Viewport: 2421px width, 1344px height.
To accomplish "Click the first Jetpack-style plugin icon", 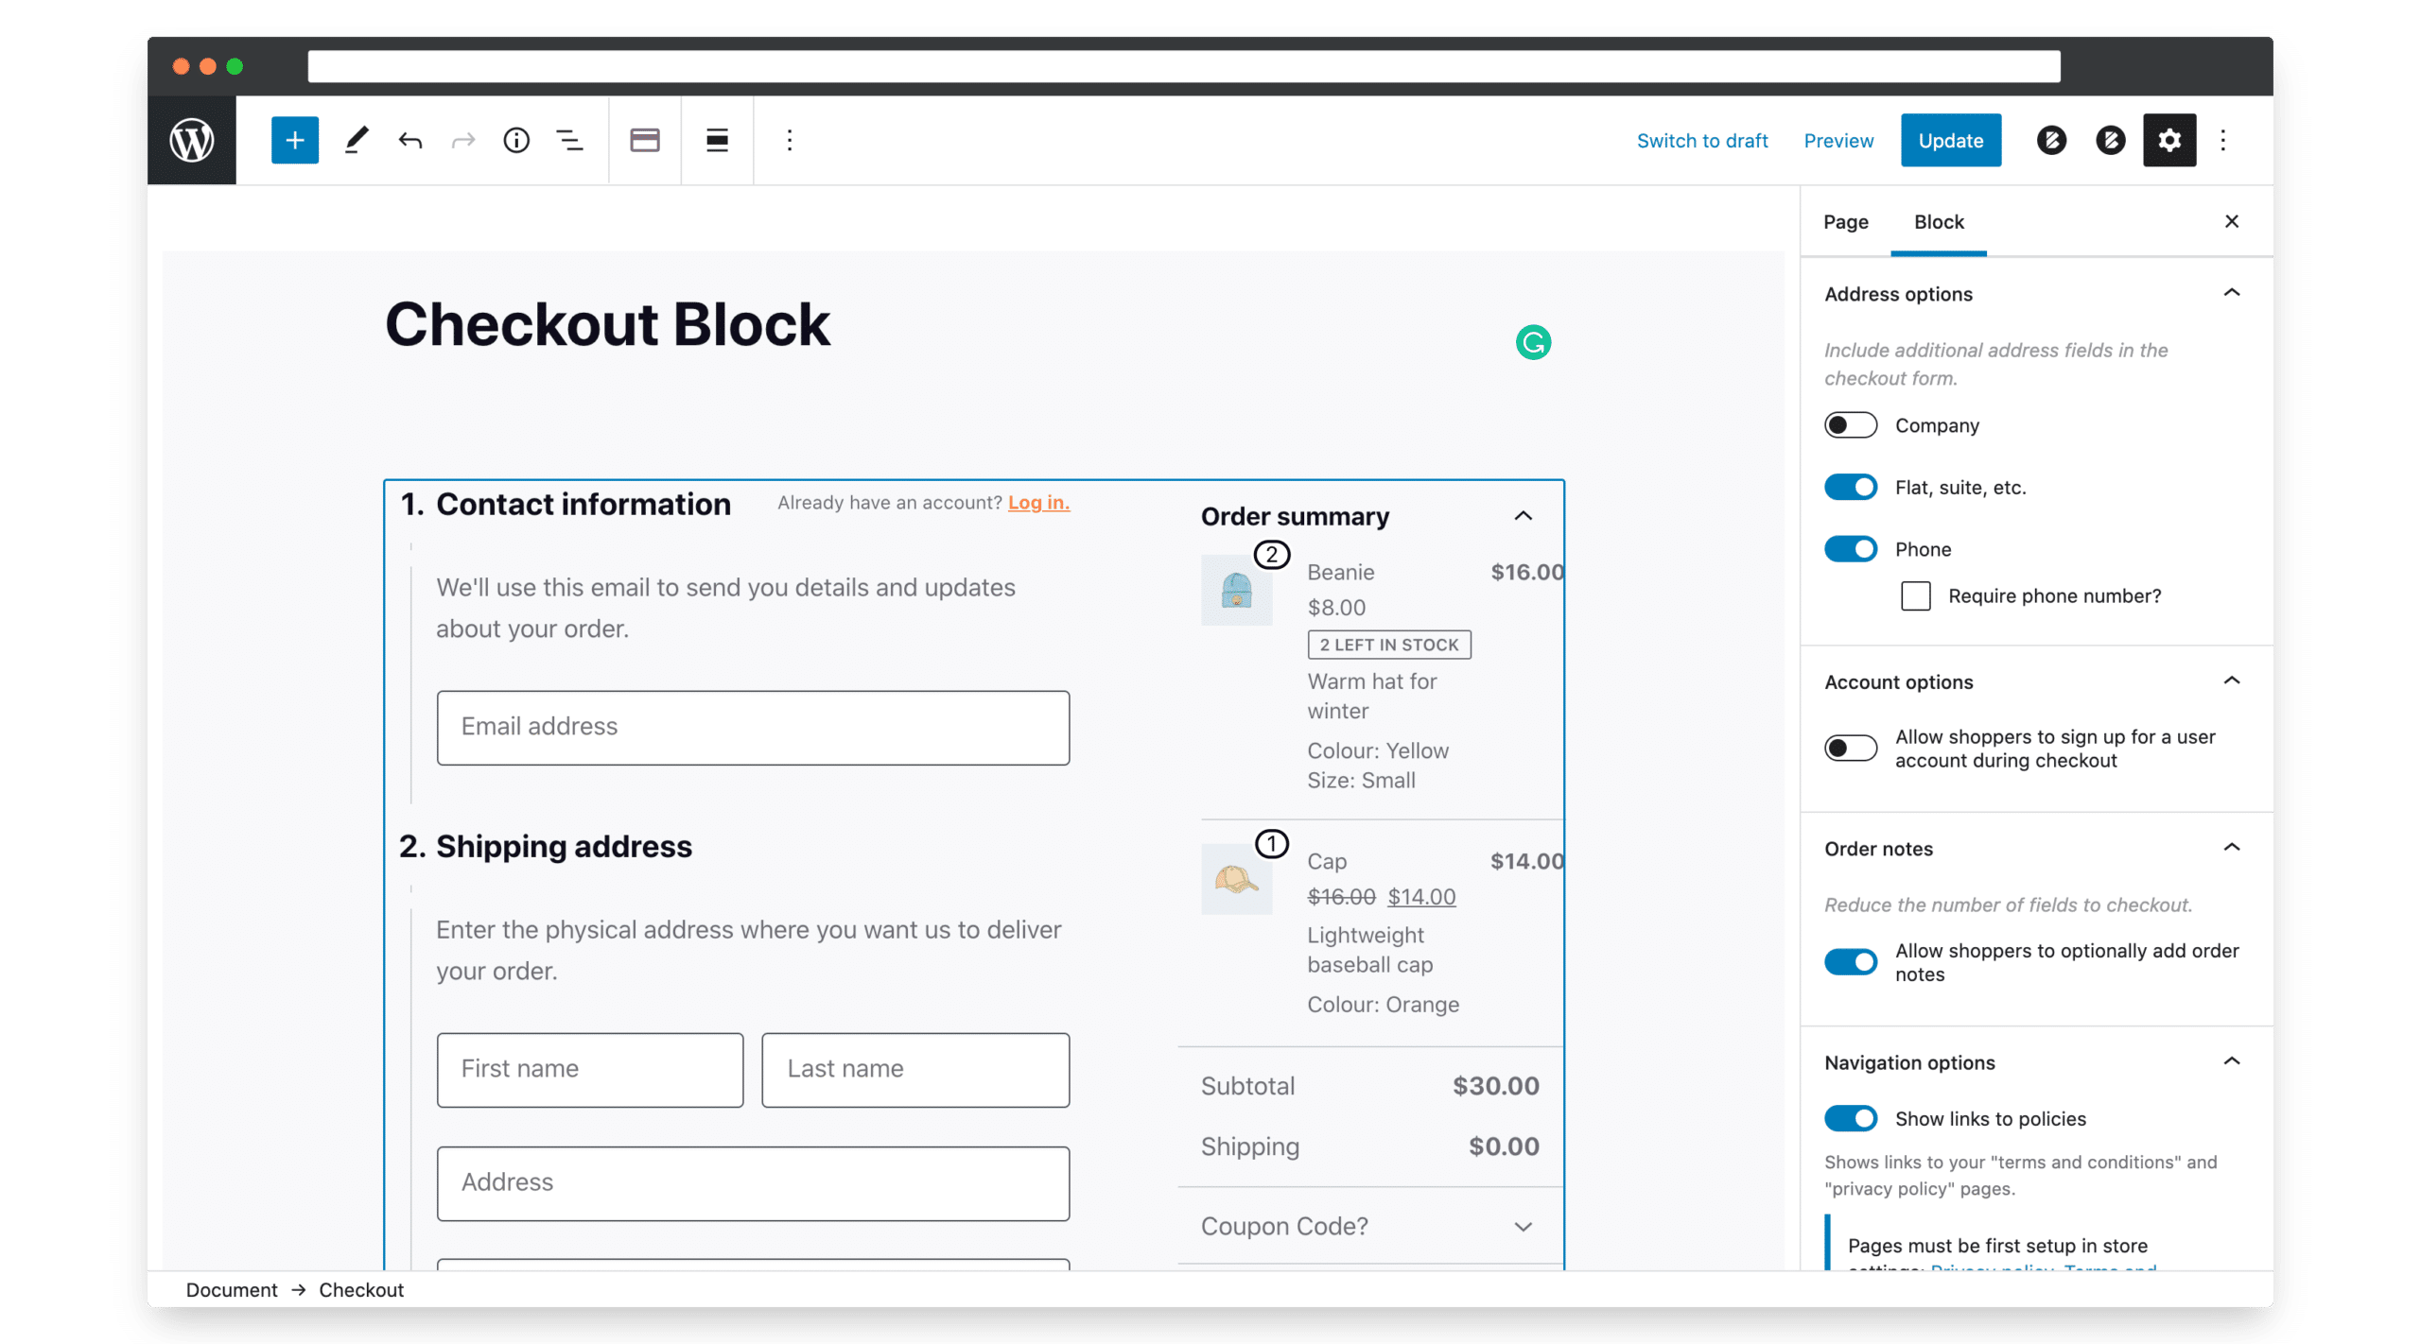I will tap(2051, 140).
